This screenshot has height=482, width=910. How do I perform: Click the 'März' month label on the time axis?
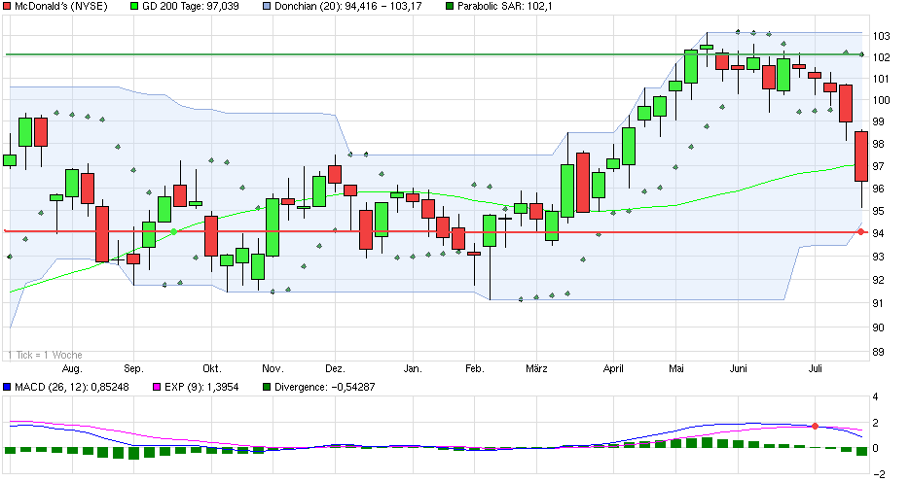pos(536,369)
